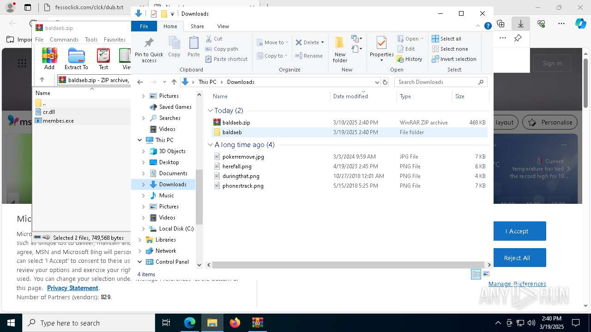This screenshot has width=591, height=332.
Task: Open Firefox from taskbar
Action: [x=235, y=323]
